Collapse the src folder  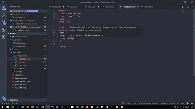click(16, 49)
